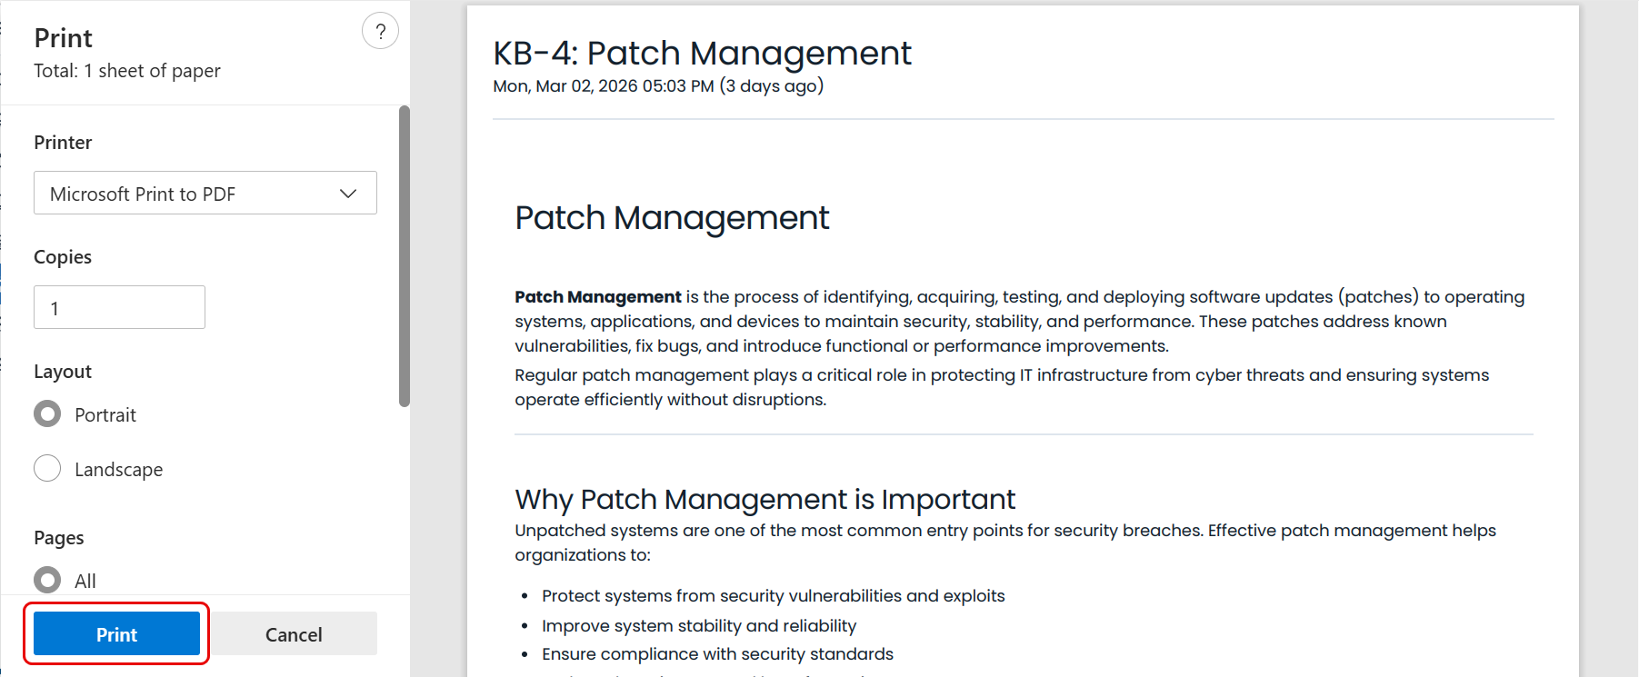Viewport: 1639px width, 677px height.
Task: Select the Portrait layout radio button
Action: point(47,414)
